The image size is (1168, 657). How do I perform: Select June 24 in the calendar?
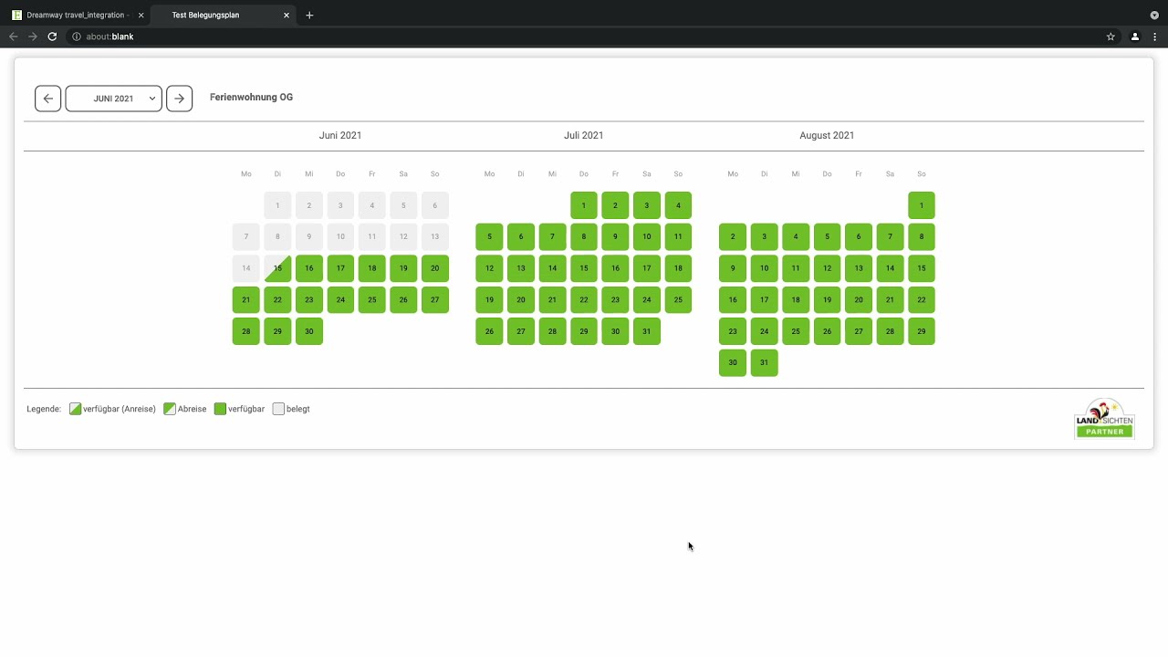coord(340,299)
